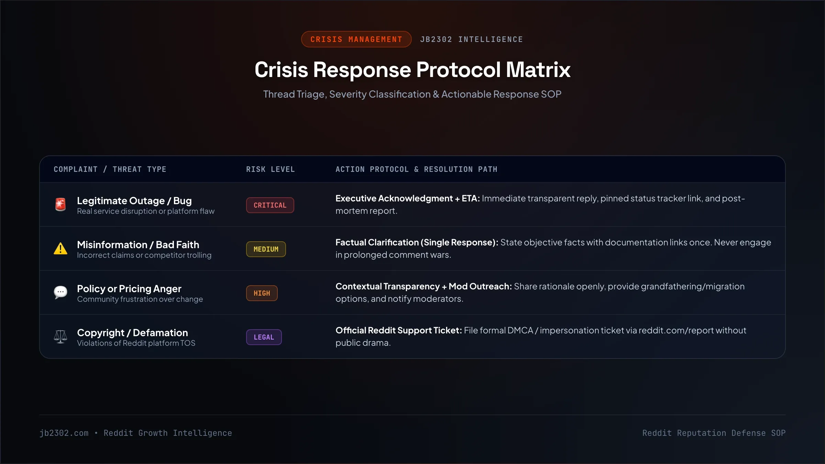The image size is (825, 464).
Task: Click 'Factual Clarification (Single Response):' text
Action: [x=417, y=242]
